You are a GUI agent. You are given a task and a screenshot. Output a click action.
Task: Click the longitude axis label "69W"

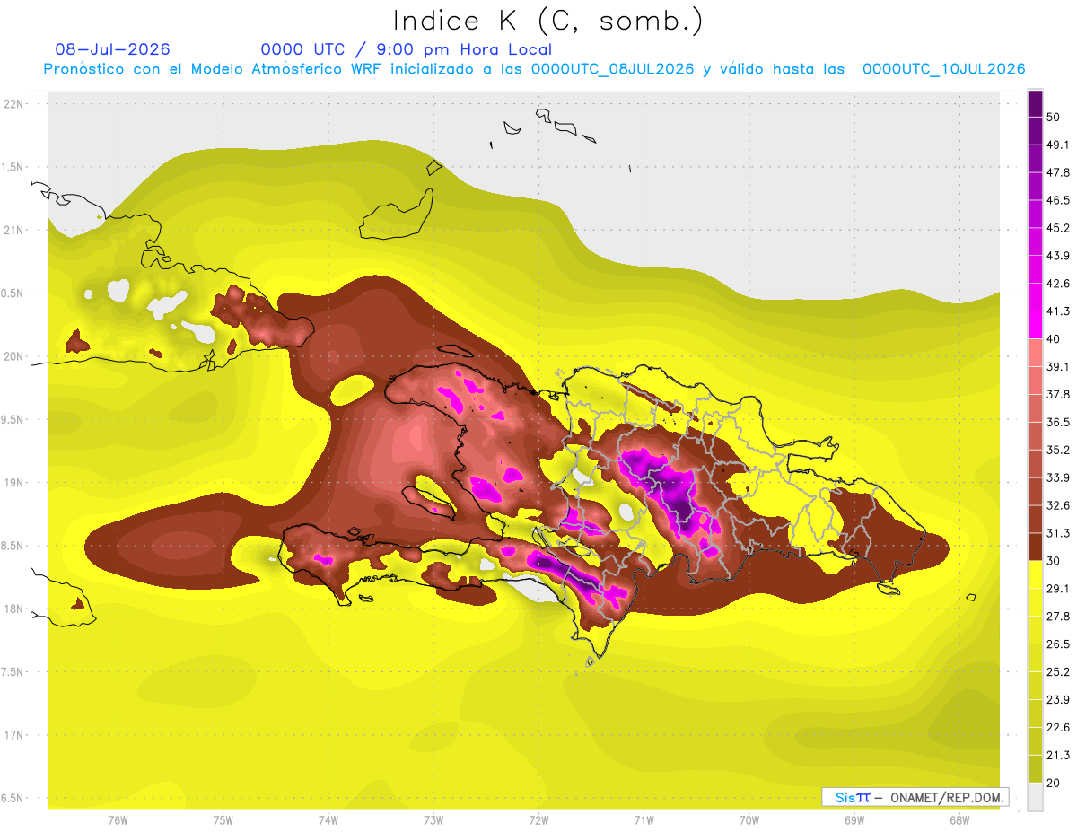[854, 820]
